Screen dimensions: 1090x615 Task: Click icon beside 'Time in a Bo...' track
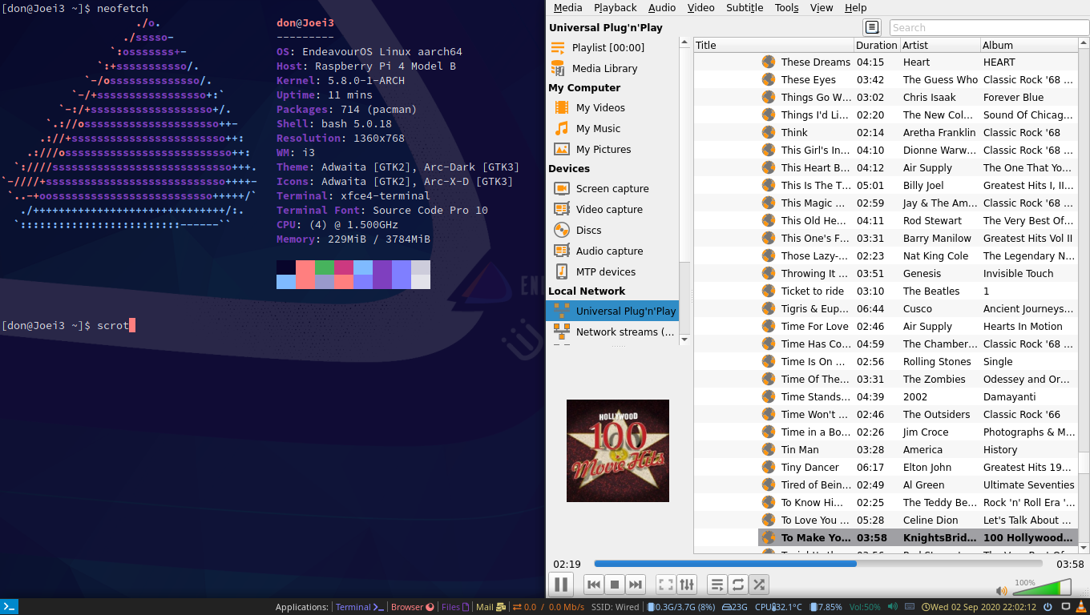point(768,432)
